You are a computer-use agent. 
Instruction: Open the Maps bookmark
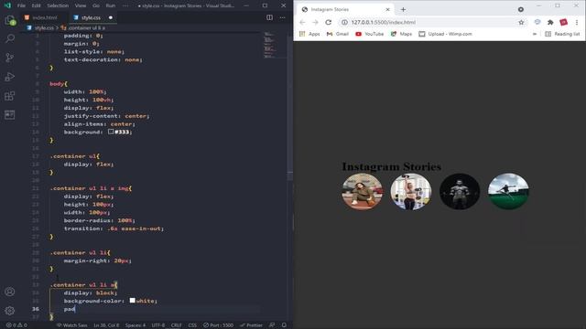pos(401,34)
